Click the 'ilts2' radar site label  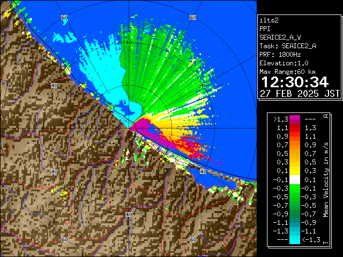click(x=269, y=20)
